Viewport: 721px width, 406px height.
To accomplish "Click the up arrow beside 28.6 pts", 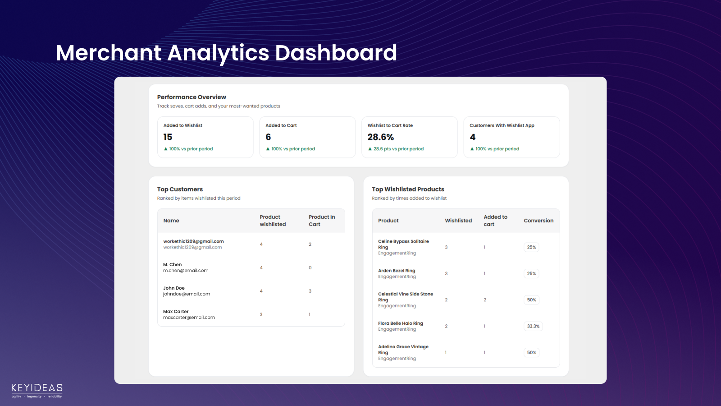I will click(x=370, y=149).
